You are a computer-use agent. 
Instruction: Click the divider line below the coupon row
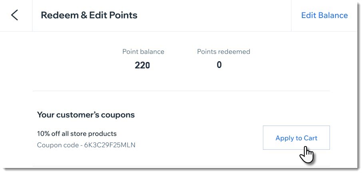(181, 166)
